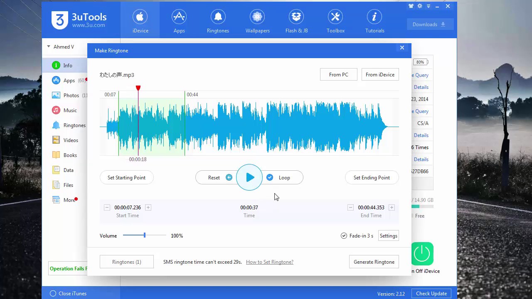This screenshot has height=299, width=532.
Task: Toggle the Loop checkbox
Action: coord(270,178)
